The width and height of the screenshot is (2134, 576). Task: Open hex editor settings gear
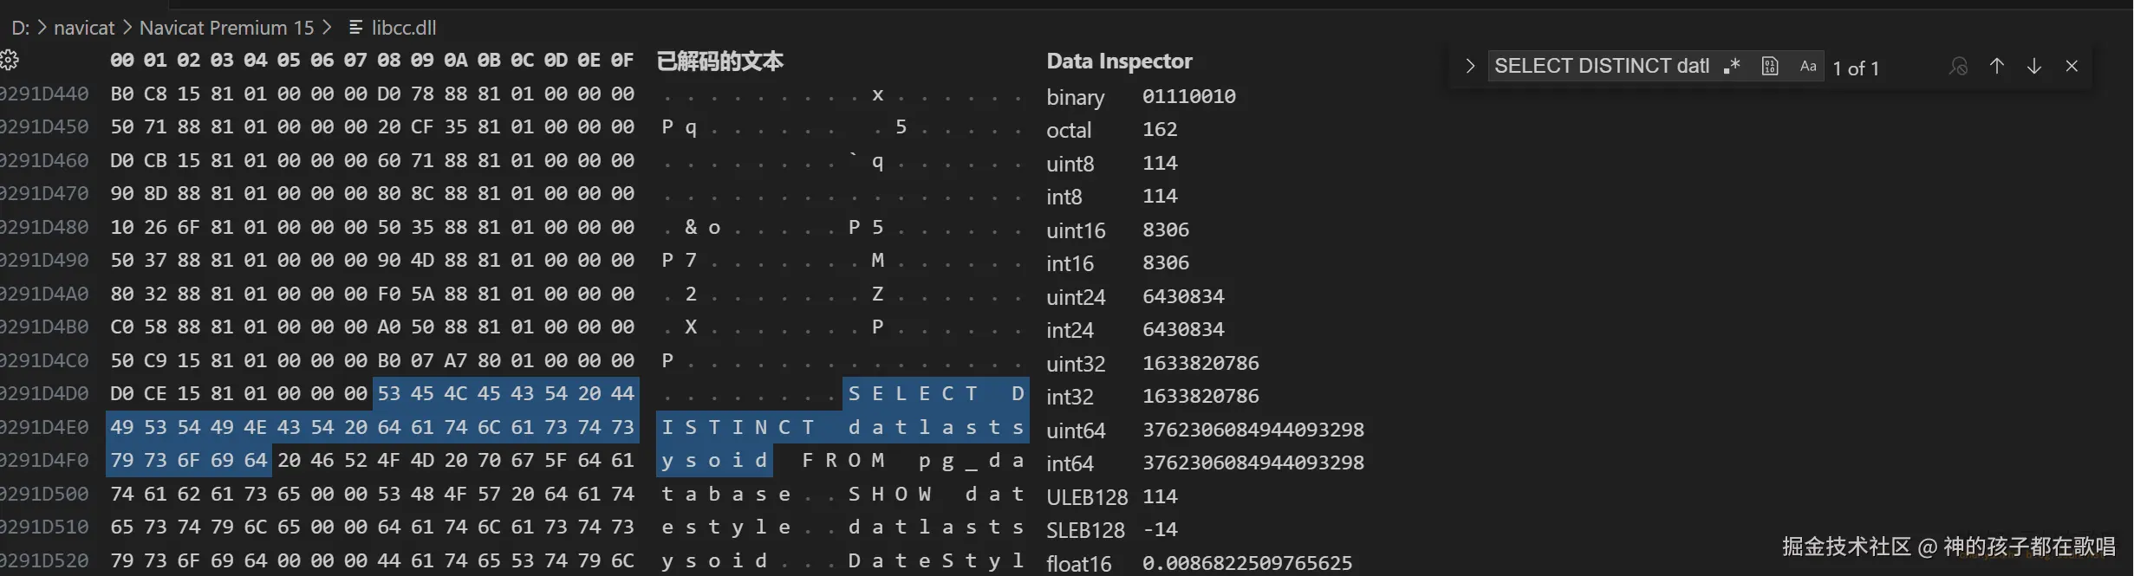pyautogui.click(x=10, y=60)
